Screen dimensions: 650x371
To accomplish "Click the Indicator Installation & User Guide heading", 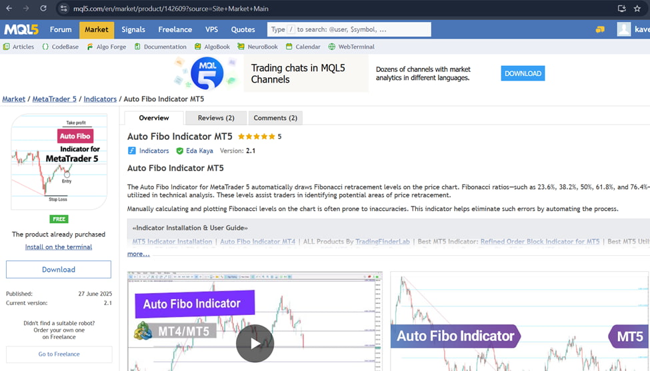I will 190,228.
